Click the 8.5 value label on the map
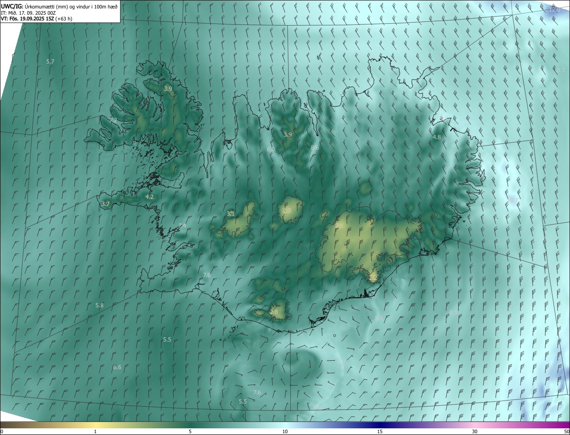570x435 pixels. (453, 313)
